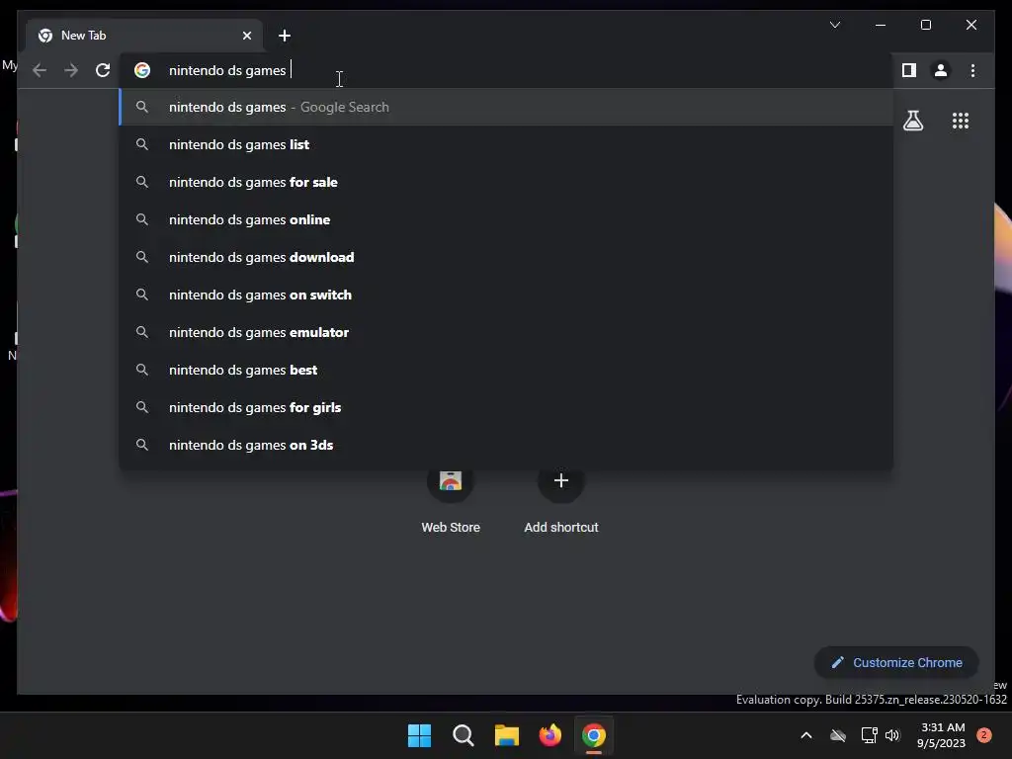Viewport: 1012px width, 759px height.
Task: Open Chrome side panel icon
Action: (909, 70)
